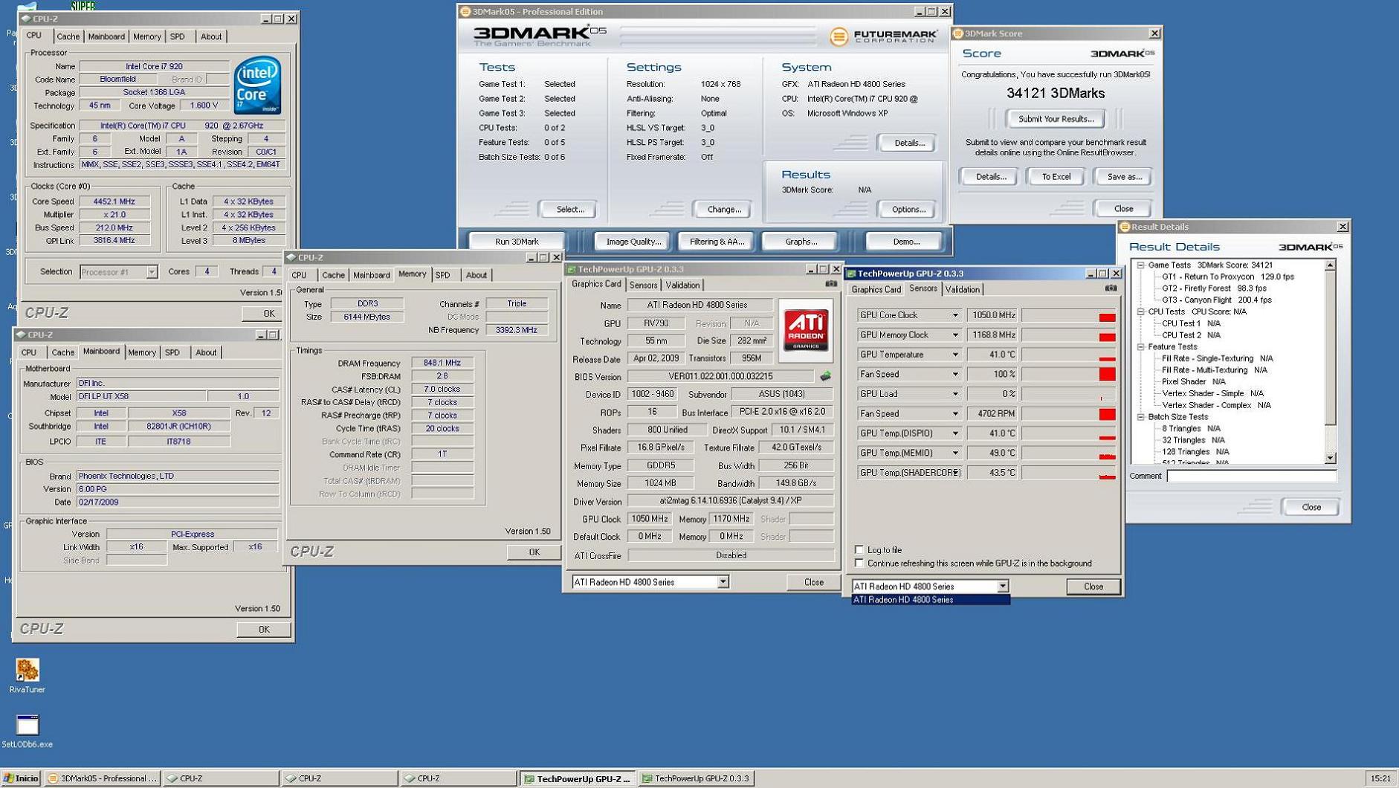
Task: Select GT2 - Firefly Forest result row
Action: click(1214, 288)
